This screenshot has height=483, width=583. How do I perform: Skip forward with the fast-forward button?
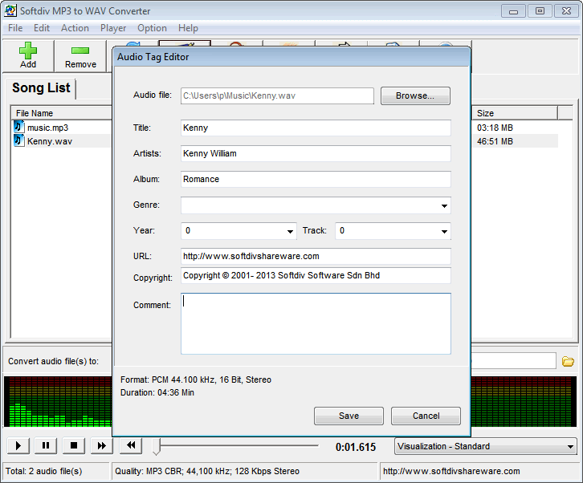(101, 445)
